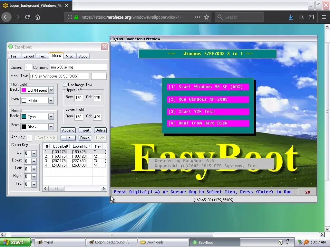Select row 2 in the menu list

click(x=75, y=156)
